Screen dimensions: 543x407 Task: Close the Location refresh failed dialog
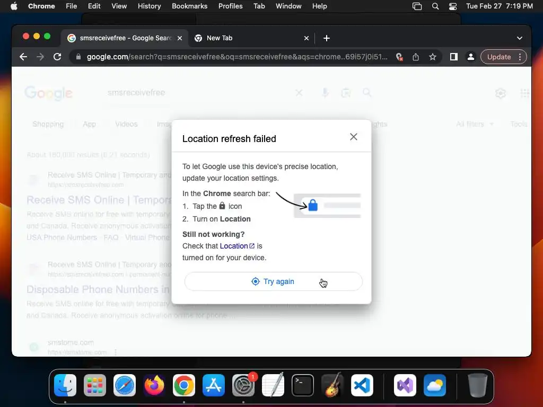tap(354, 137)
